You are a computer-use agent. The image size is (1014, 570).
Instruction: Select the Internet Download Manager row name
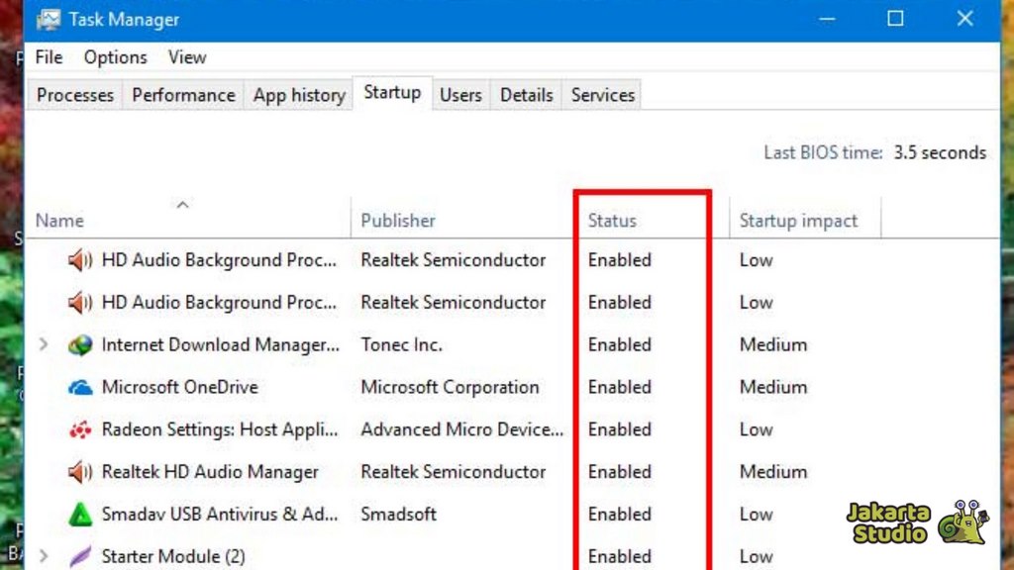tap(221, 345)
